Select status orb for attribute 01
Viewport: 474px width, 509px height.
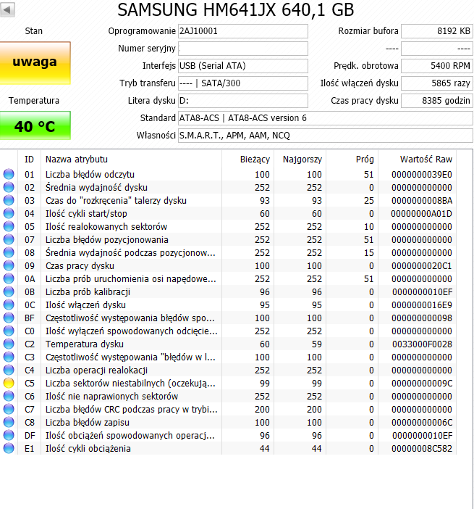(x=9, y=174)
